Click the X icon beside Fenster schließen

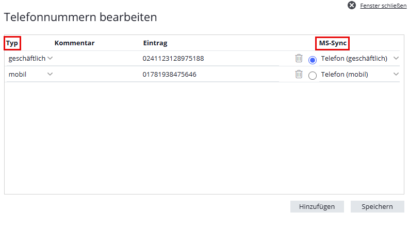pyautogui.click(x=352, y=5)
